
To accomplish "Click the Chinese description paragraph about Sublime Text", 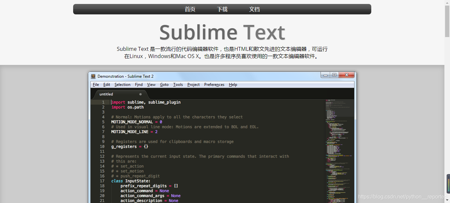I will click(222, 52).
